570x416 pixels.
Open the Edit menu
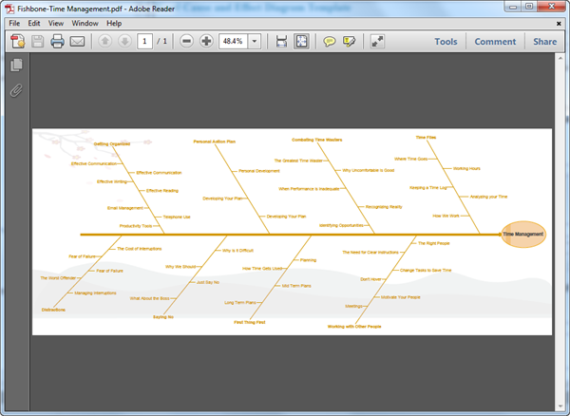click(34, 23)
